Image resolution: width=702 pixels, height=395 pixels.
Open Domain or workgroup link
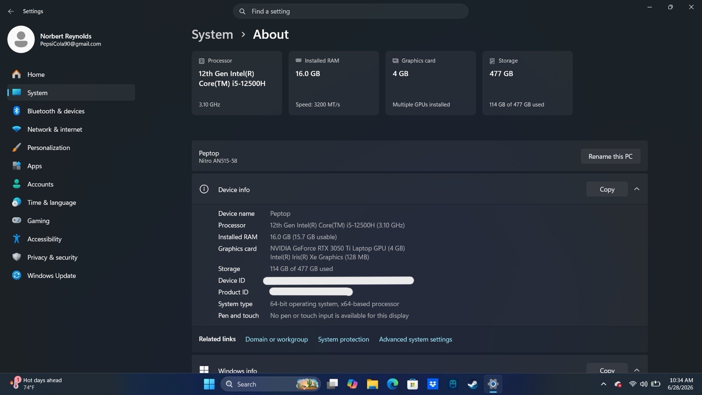276,339
